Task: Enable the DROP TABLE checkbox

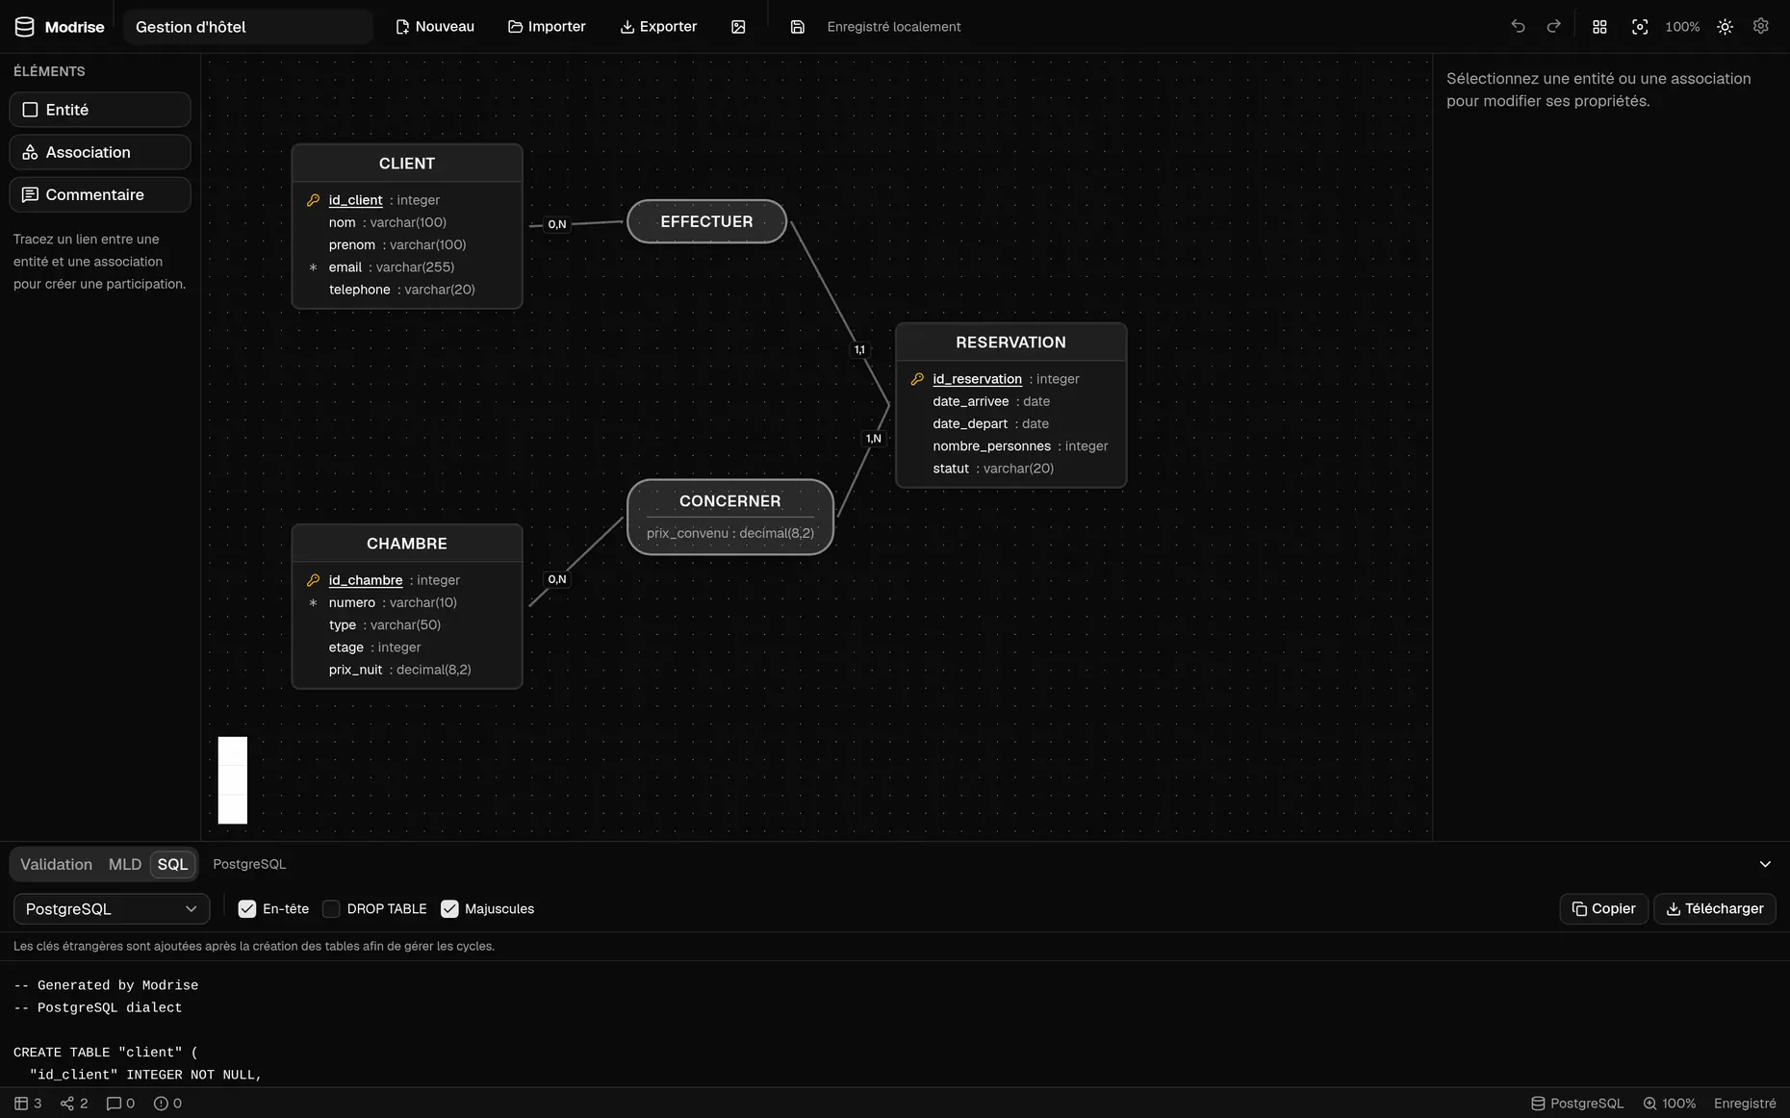Action: coord(331,909)
